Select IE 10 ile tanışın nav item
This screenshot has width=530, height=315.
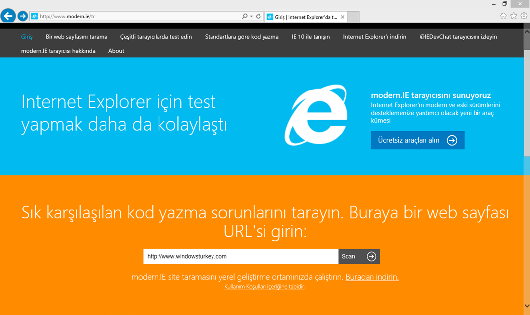pyautogui.click(x=311, y=37)
